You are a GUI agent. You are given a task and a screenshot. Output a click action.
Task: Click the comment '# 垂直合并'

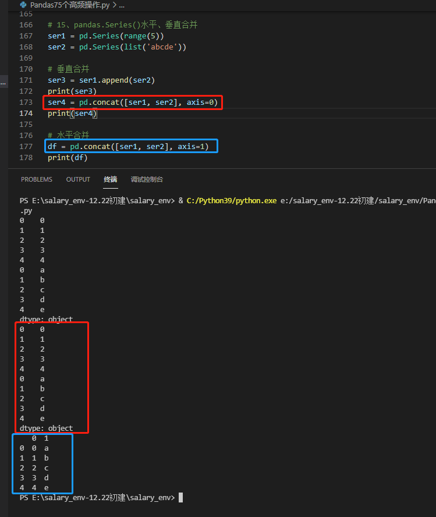(x=69, y=69)
